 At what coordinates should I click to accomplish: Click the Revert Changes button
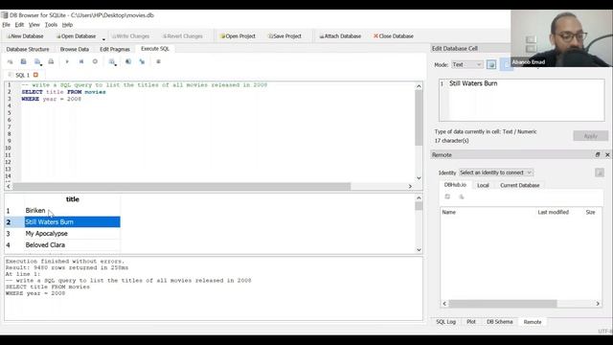pyautogui.click(x=183, y=36)
